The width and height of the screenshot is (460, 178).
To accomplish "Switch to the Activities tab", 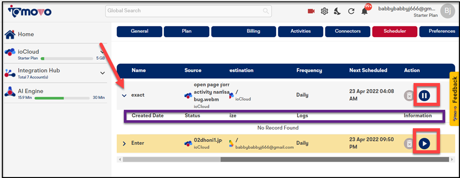I will tap(300, 31).
